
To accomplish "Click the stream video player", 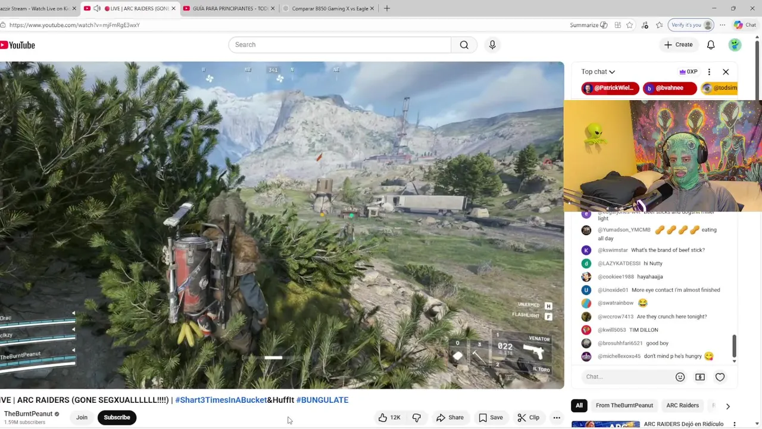I will [282, 225].
